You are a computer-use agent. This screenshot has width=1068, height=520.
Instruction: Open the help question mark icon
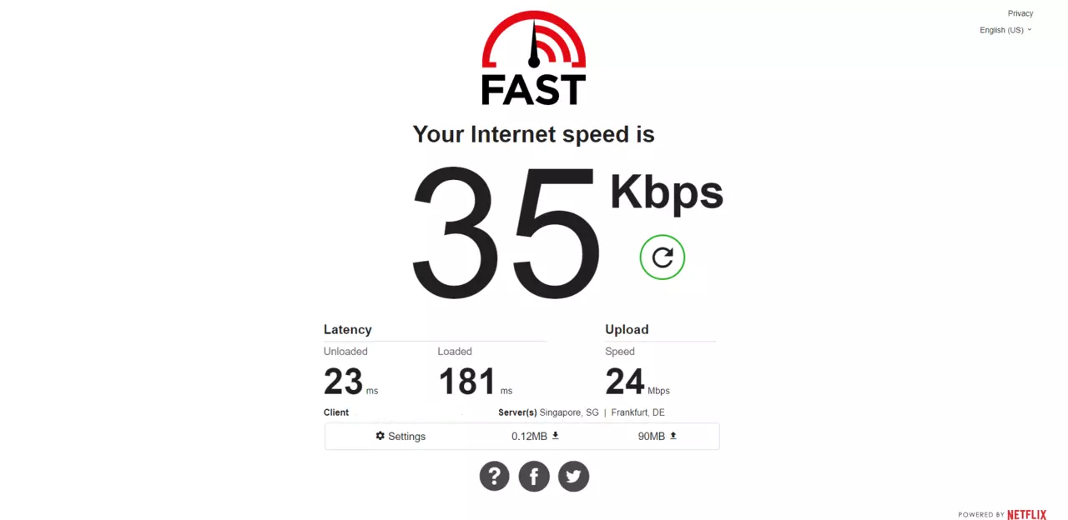[494, 476]
